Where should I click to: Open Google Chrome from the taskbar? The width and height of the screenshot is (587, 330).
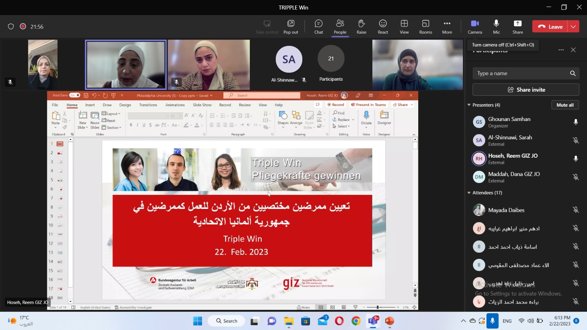(x=356, y=321)
